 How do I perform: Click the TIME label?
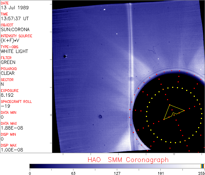[x=4, y=14]
